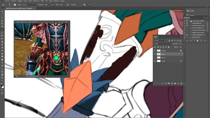
Task: Open the brush settings panel from options bar
Action: 15,5
